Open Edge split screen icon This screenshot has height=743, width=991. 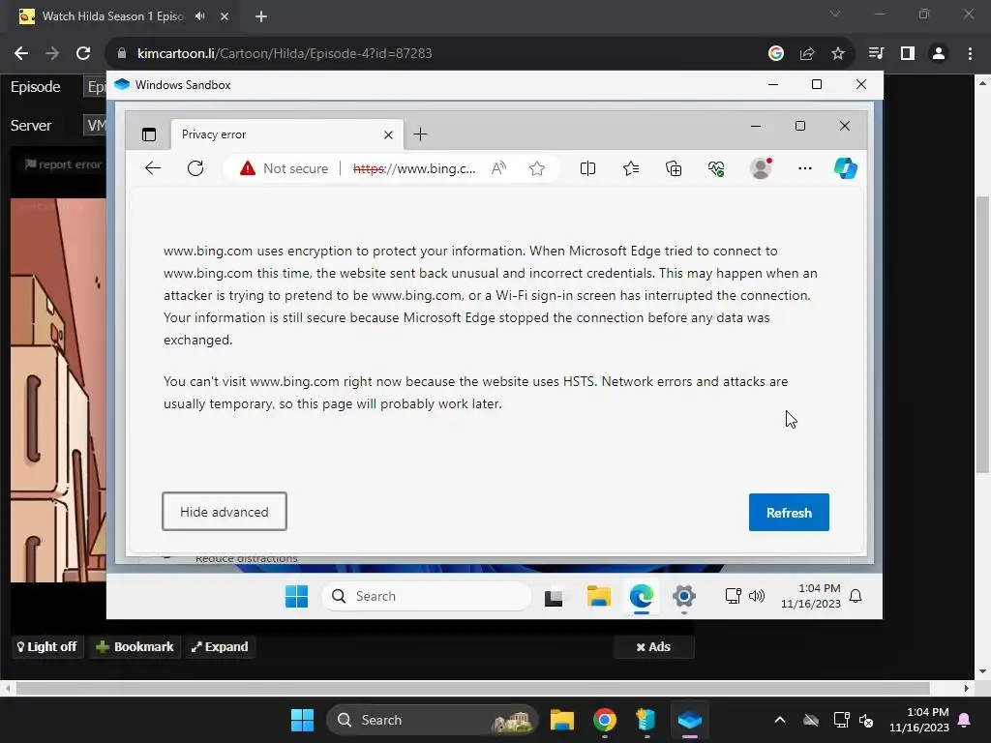click(x=587, y=168)
